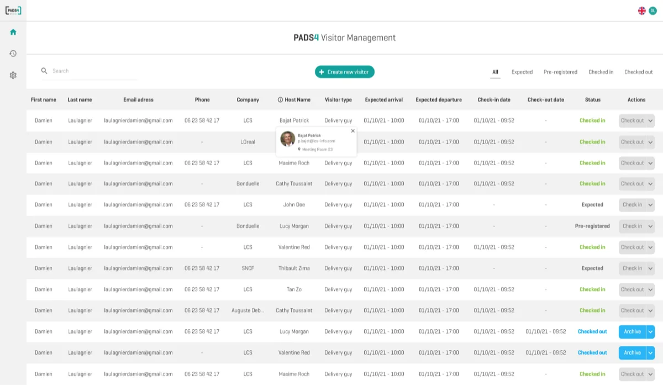This screenshot has height=385, width=663.
Task: Click the location pin beside Meeting Room 23
Action: (299, 149)
